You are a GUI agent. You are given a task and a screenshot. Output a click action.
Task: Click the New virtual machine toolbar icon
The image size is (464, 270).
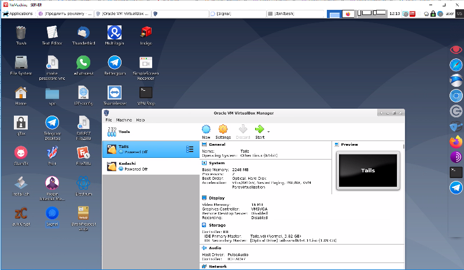(x=206, y=130)
